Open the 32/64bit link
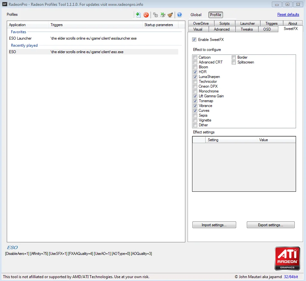The image size is (306, 281). click(x=291, y=277)
